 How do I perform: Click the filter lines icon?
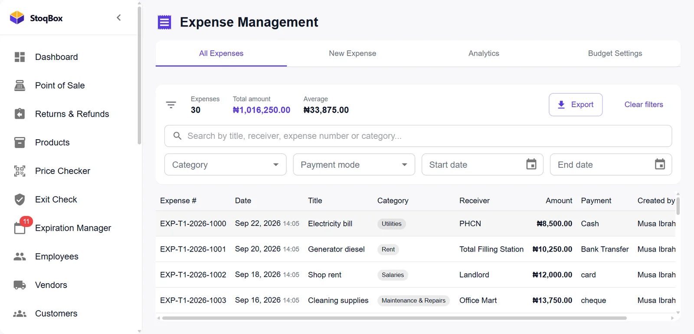(171, 105)
